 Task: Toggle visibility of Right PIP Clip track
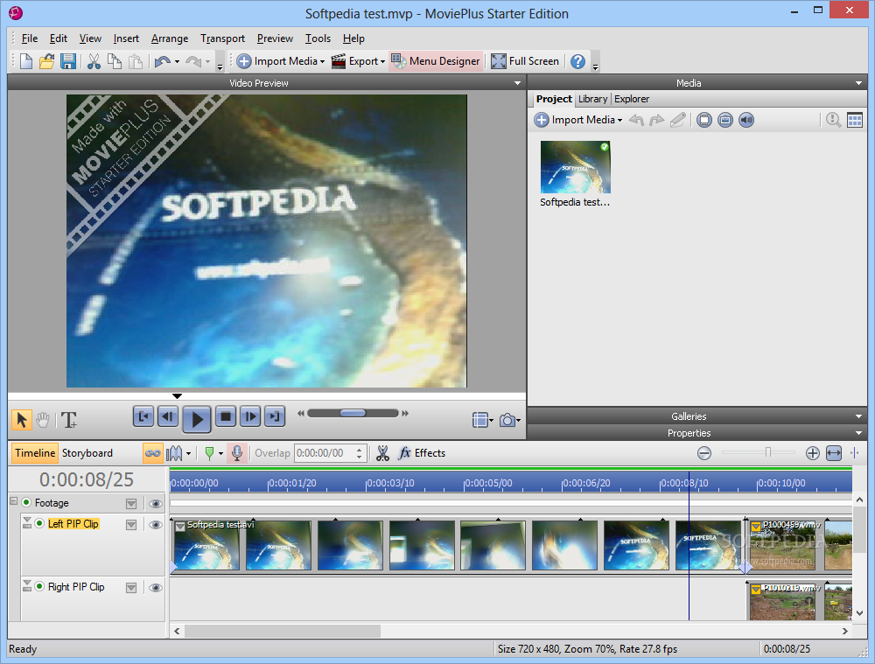[x=156, y=588]
